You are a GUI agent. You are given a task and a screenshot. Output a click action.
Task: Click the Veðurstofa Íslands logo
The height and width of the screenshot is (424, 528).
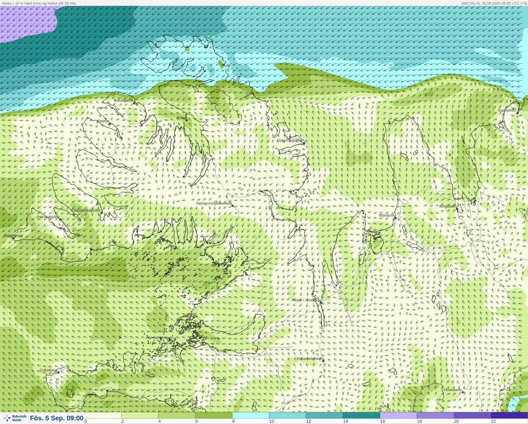tap(14, 418)
